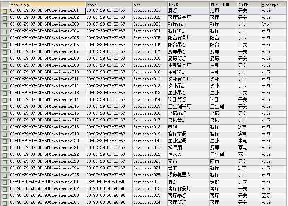Screen dimensions: 288x206
Task: Click the protype column header
Action: click(274, 5)
